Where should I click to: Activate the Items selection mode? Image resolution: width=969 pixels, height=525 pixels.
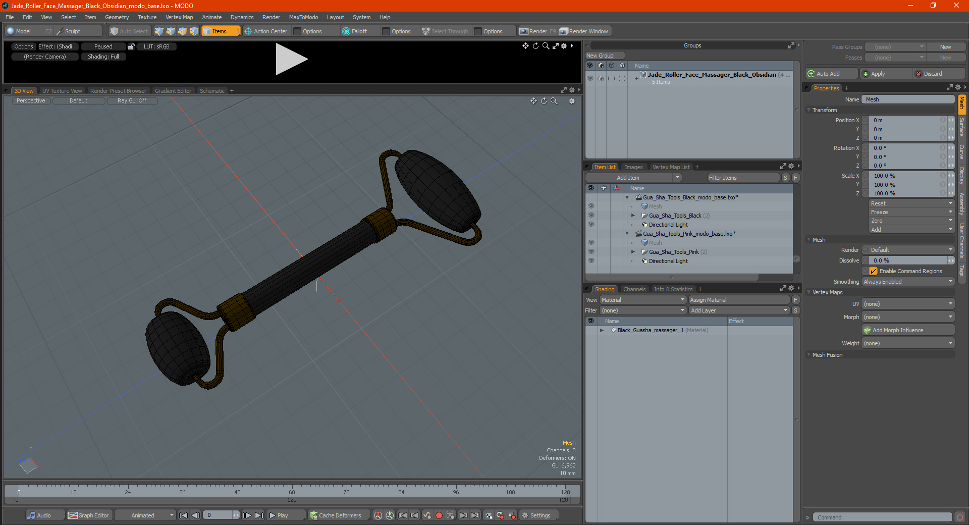(221, 31)
